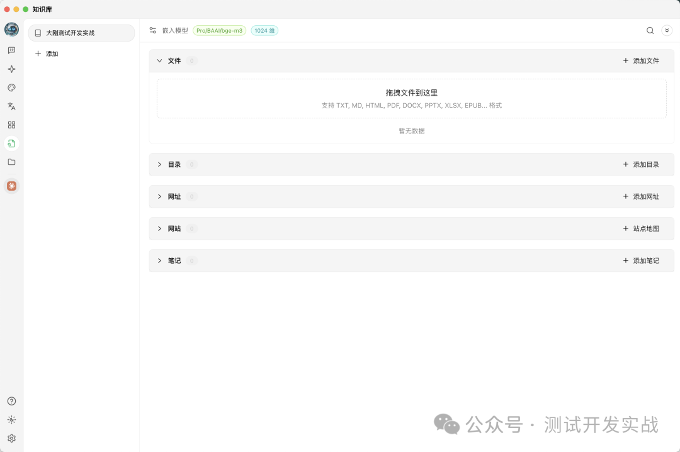Image resolution: width=680 pixels, height=452 pixels.
Task: Select the translation tool icon
Action: click(11, 106)
